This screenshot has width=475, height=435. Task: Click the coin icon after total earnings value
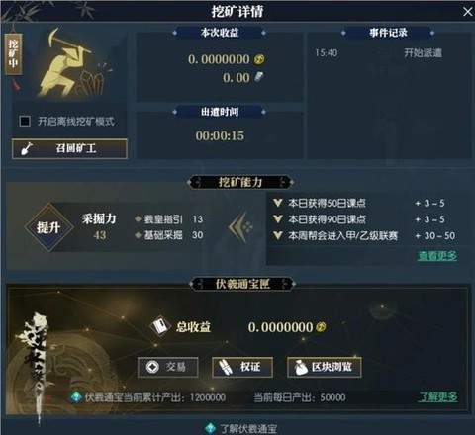coord(321,327)
